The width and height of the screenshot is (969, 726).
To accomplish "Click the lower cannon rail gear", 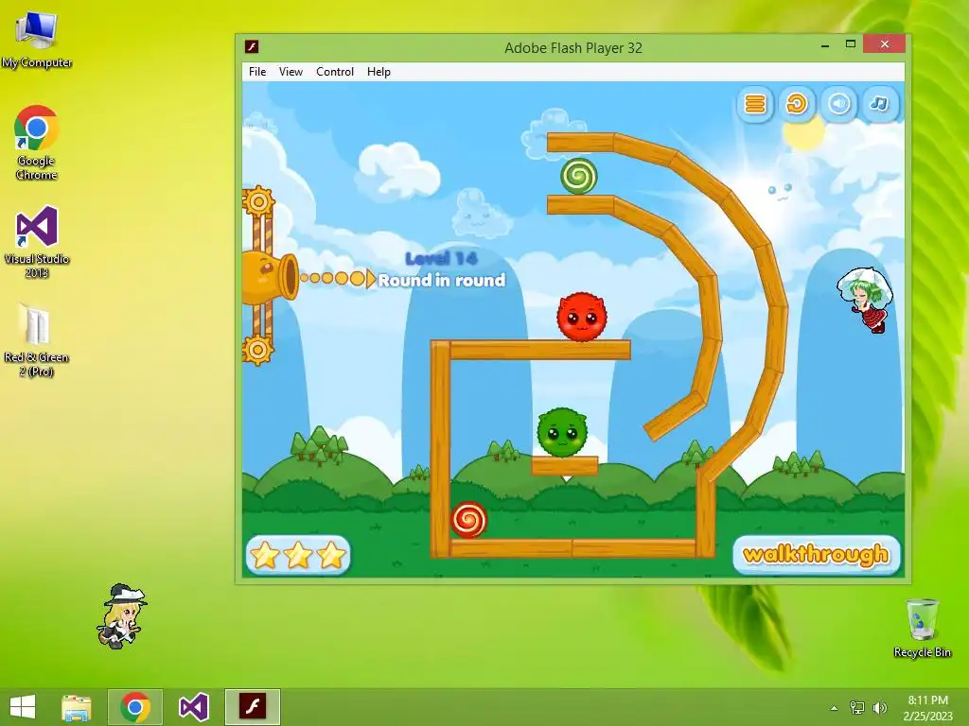I will (x=257, y=350).
